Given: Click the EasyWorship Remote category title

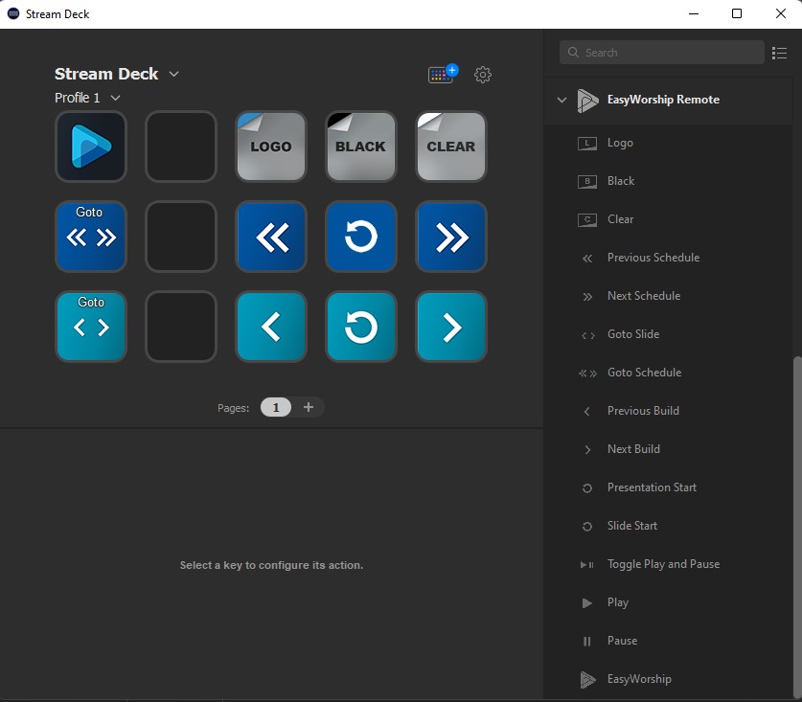Looking at the screenshot, I should point(663,100).
